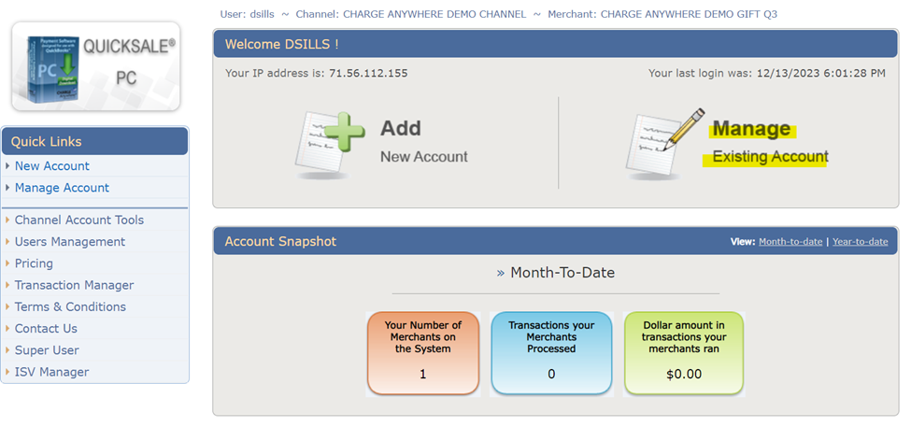Switch view to Month-to-date

pyautogui.click(x=790, y=242)
